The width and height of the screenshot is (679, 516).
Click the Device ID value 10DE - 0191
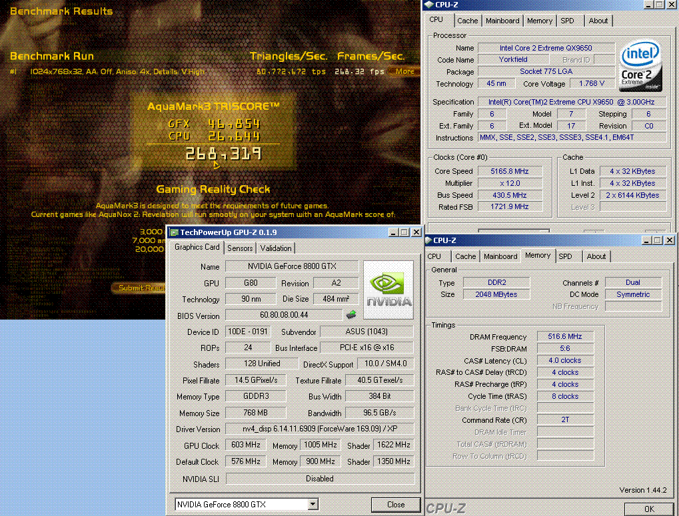click(248, 332)
